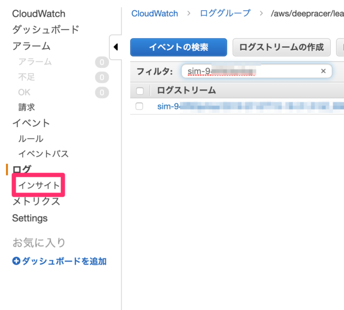Image resolution: width=344 pixels, height=310 pixels.
Task: Click the ログストリーム column header
Action: tap(187, 90)
